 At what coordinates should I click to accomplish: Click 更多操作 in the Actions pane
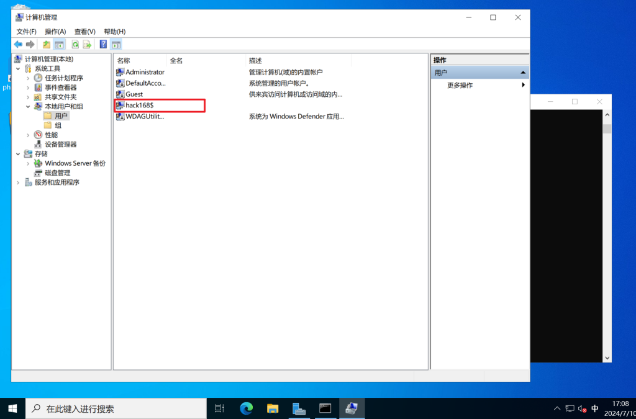[x=460, y=85]
